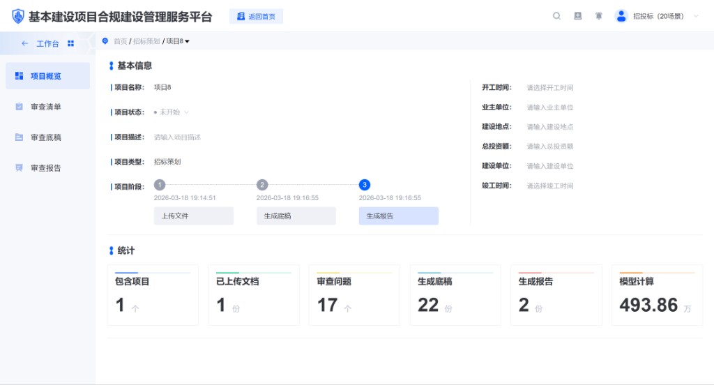Image resolution: width=714 pixels, height=385 pixels.
Task: Click the user avatar icon
Action: tap(621, 16)
